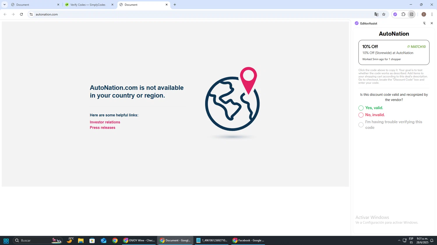Go back to previous page
This screenshot has height=245, width=437.
(x=5, y=14)
